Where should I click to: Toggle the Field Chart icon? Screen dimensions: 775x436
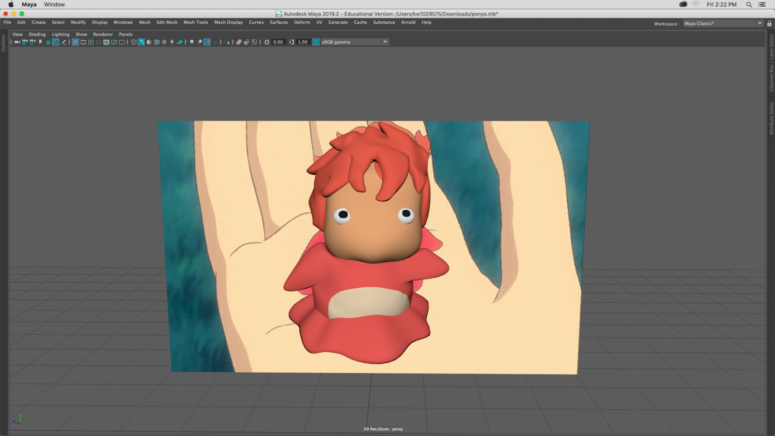[x=106, y=42]
